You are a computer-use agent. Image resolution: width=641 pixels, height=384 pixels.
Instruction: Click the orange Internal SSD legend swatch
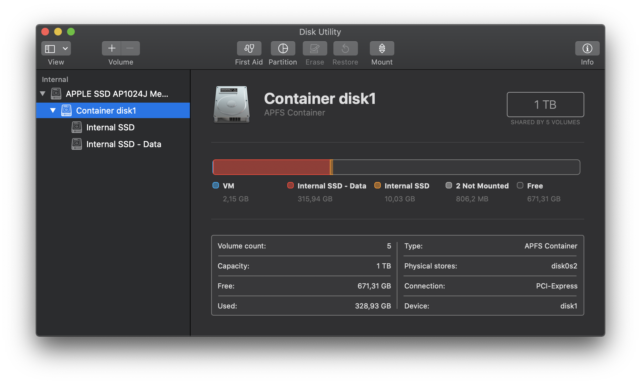pyautogui.click(x=378, y=186)
